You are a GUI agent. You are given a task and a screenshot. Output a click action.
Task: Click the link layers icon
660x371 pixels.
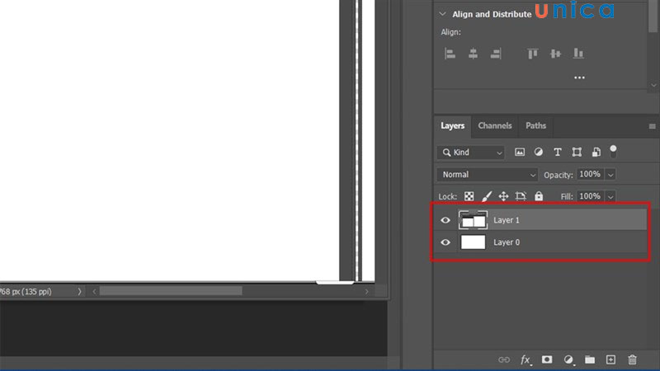tap(504, 360)
